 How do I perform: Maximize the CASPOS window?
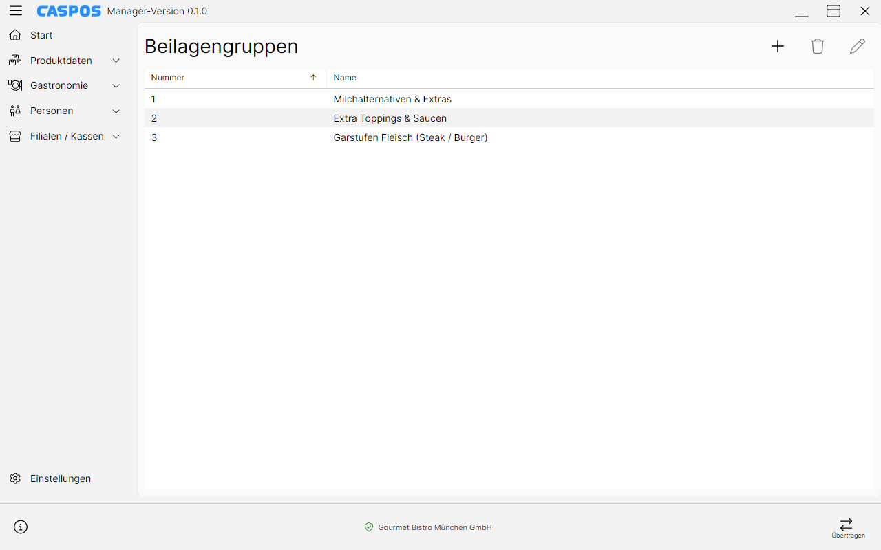click(x=834, y=11)
